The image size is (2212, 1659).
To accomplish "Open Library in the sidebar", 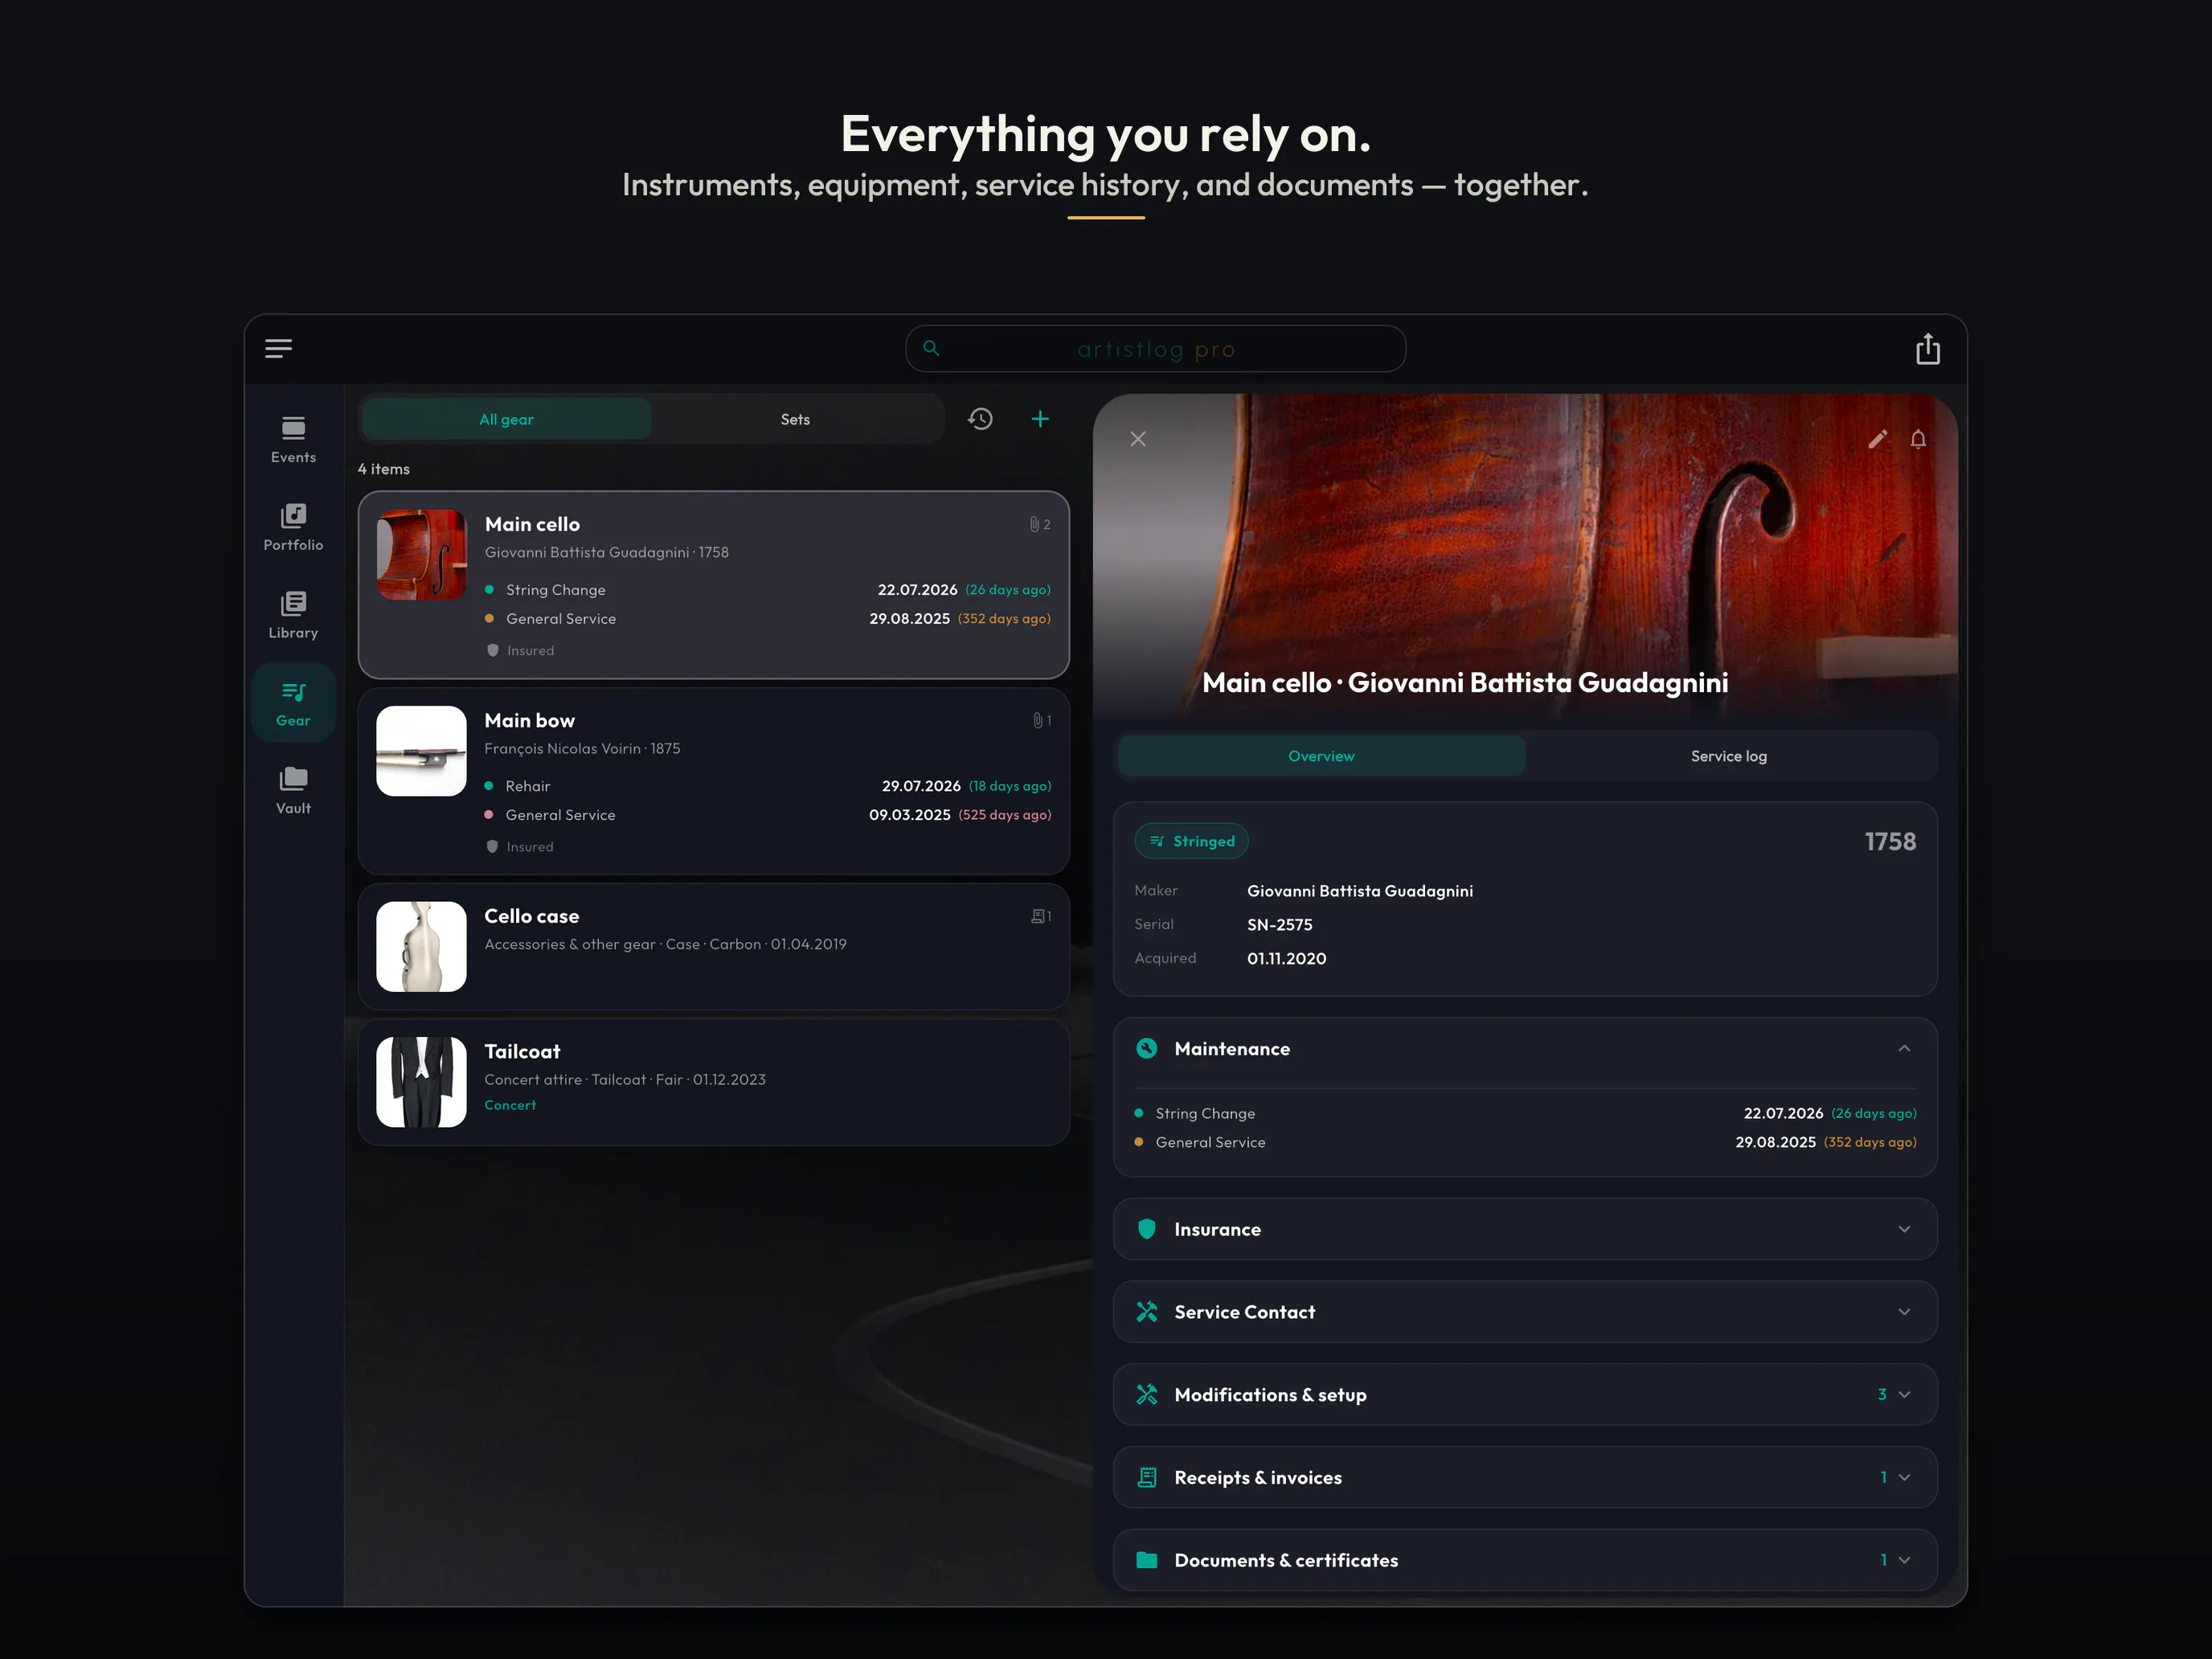I will 293,615.
